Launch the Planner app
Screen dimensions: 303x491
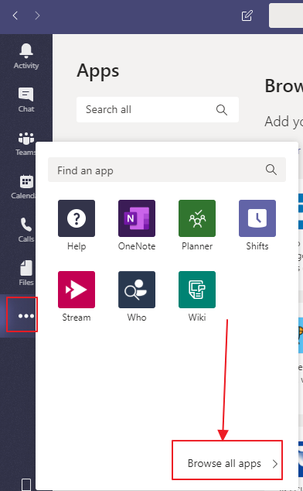(197, 225)
